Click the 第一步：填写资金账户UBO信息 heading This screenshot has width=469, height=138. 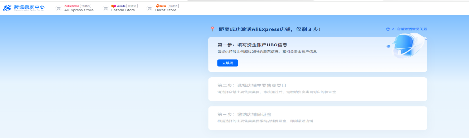252,45
